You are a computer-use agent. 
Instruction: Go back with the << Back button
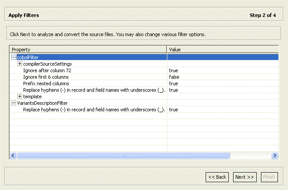[217, 177]
